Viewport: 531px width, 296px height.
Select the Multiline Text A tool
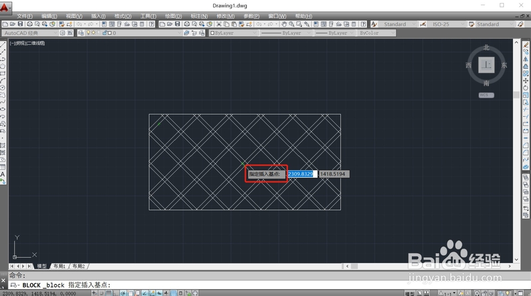(3, 174)
